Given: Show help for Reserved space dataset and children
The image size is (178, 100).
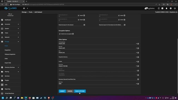Looking at the screenshot, I should coord(125,25).
